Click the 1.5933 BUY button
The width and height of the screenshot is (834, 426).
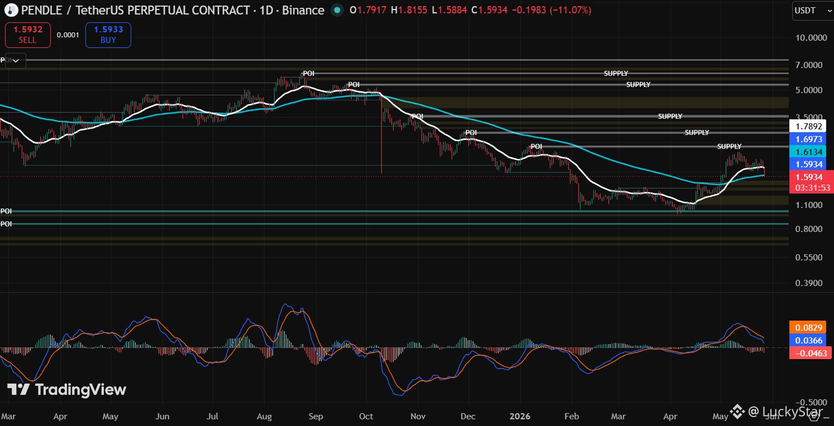coord(108,35)
